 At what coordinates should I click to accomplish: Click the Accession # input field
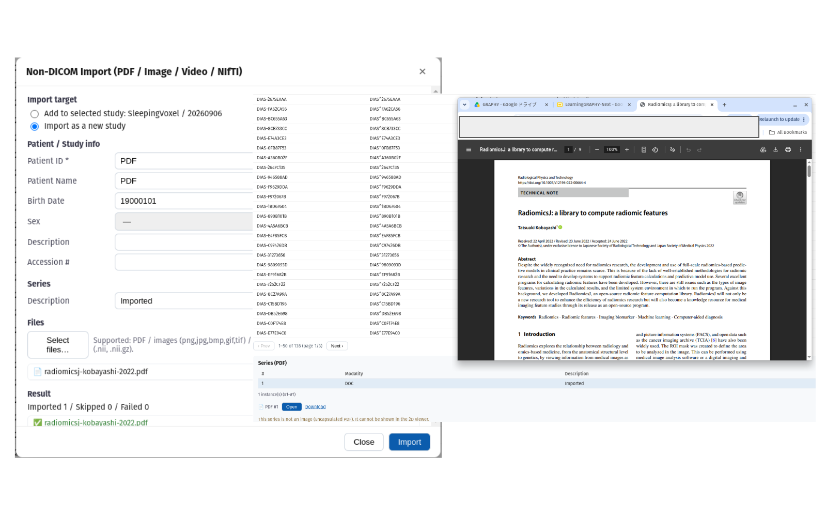pos(184,262)
